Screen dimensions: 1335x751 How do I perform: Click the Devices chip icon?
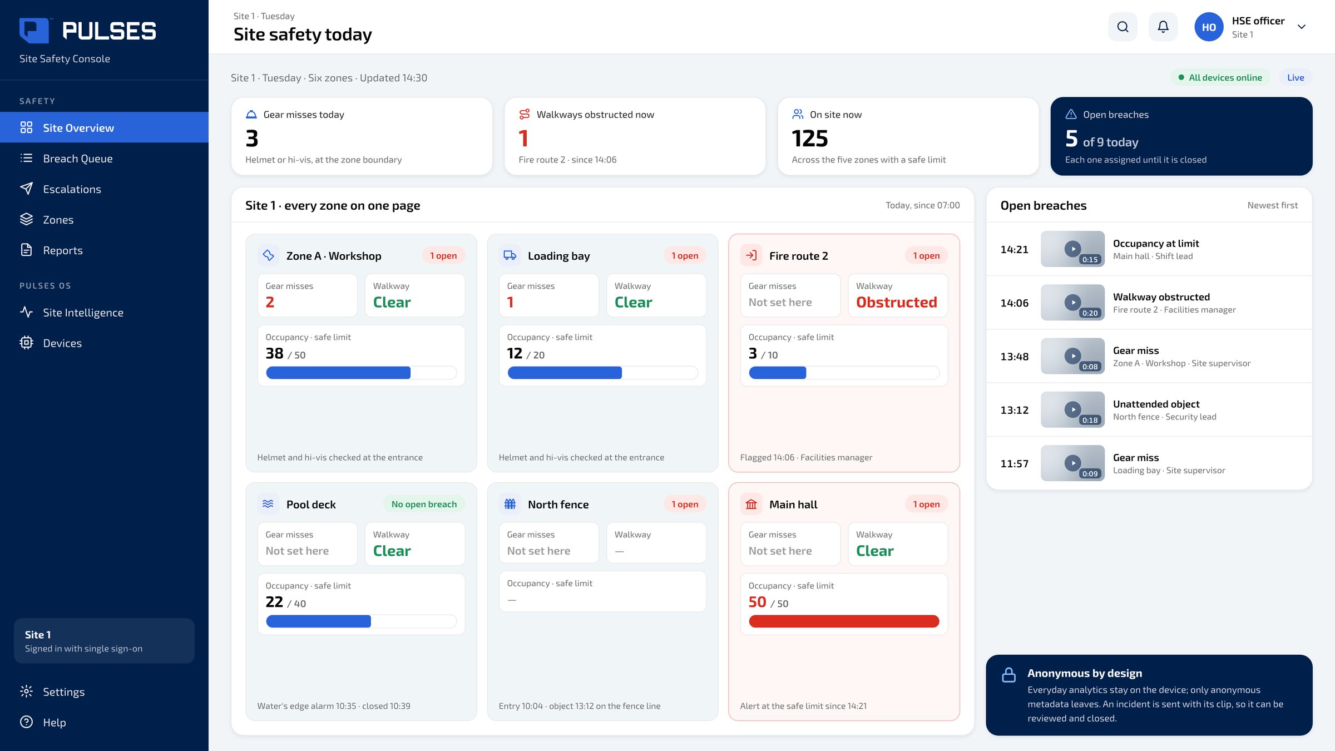pyautogui.click(x=26, y=343)
